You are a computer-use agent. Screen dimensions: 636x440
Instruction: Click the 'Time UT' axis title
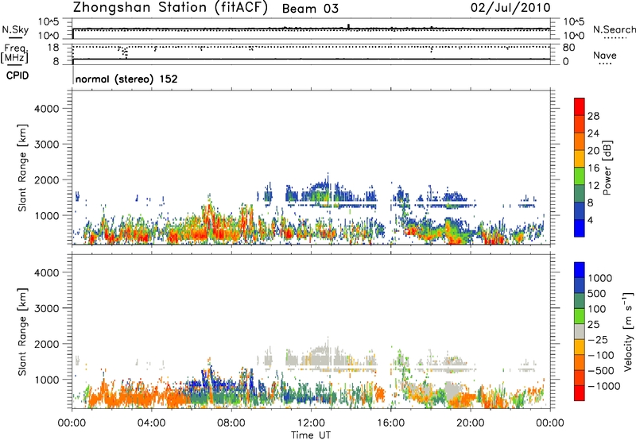tap(311, 435)
